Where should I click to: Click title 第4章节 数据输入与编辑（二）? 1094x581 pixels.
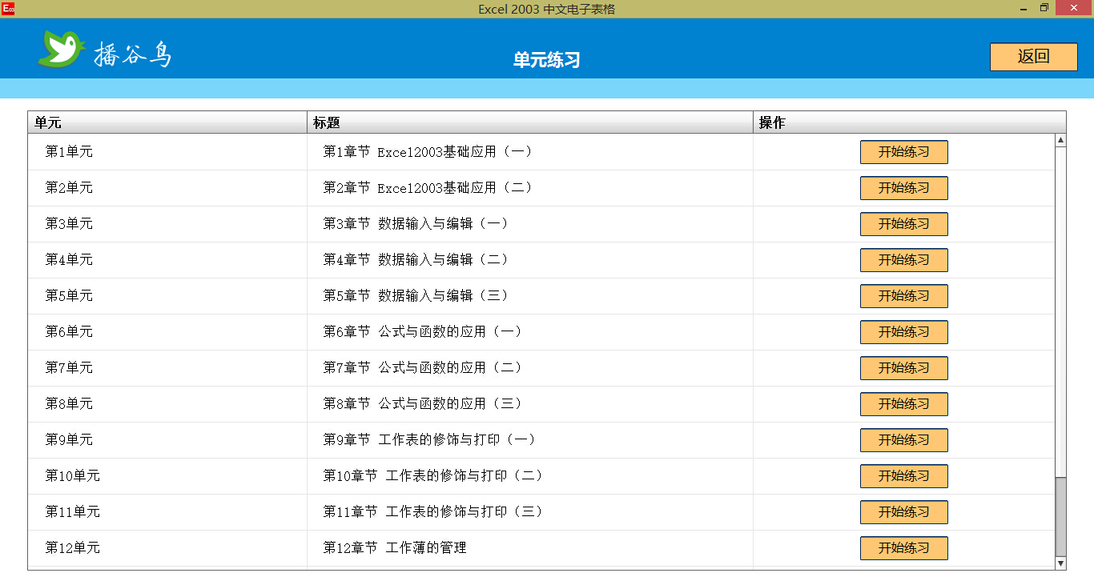[416, 259]
